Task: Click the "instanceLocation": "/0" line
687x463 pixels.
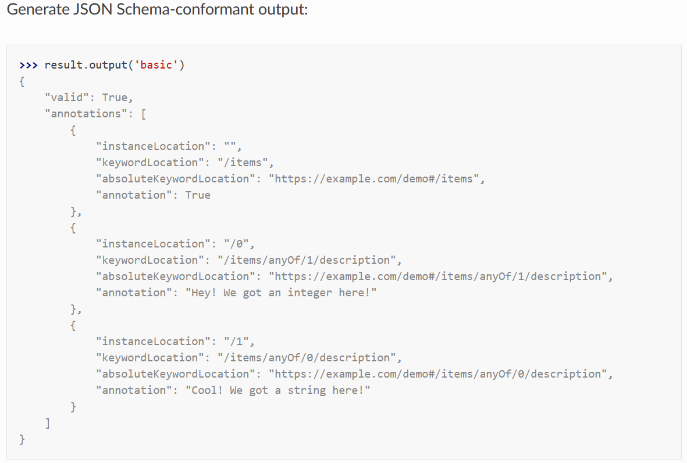Action: tap(175, 244)
